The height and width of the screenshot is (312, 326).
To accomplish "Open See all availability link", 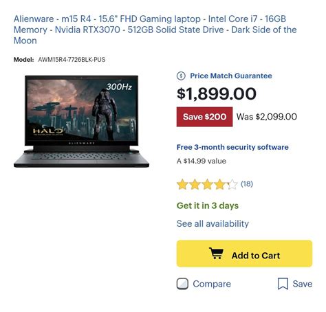I will [x=213, y=223].
